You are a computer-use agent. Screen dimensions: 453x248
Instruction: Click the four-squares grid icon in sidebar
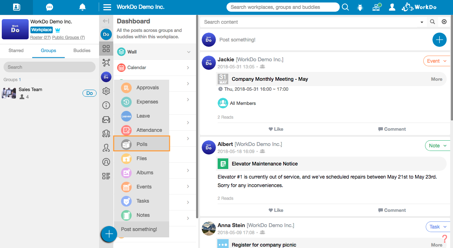tap(106, 49)
